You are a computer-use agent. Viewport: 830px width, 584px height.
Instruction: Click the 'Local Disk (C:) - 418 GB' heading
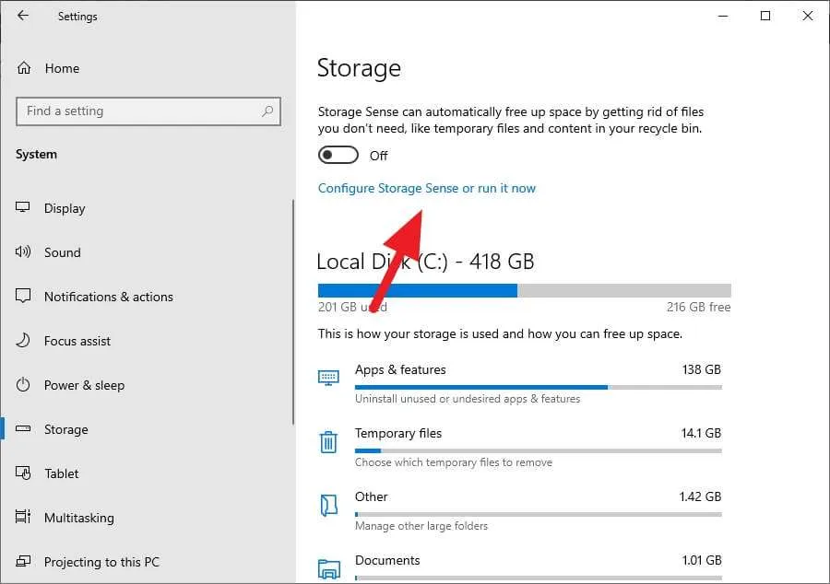(425, 261)
